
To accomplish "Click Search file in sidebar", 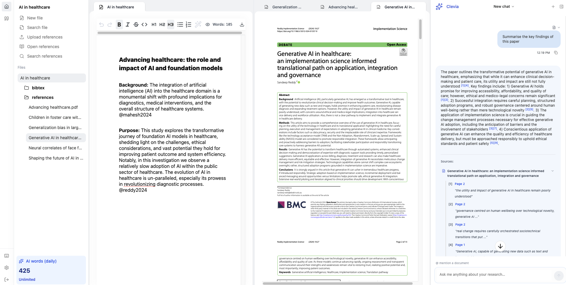I will [x=37, y=27].
